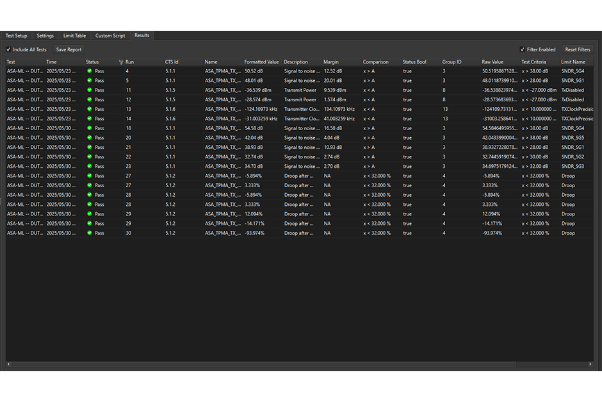This screenshot has width=602, height=402.
Task: Open the Limit Table tab
Action: coord(74,36)
